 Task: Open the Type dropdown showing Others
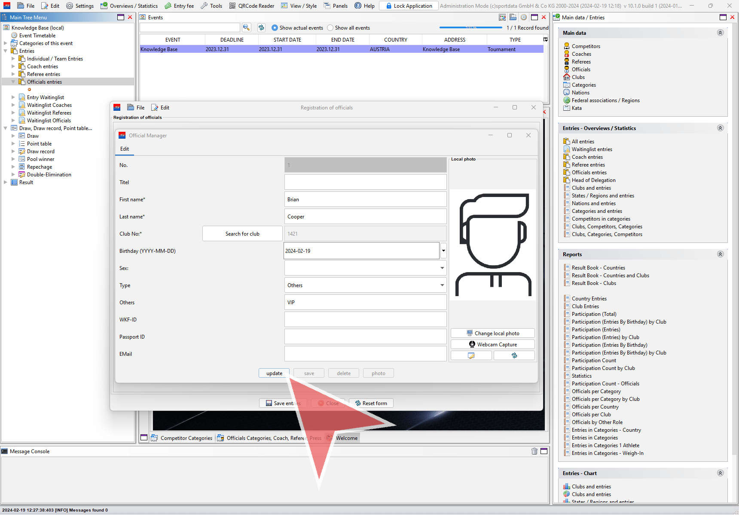(365, 285)
